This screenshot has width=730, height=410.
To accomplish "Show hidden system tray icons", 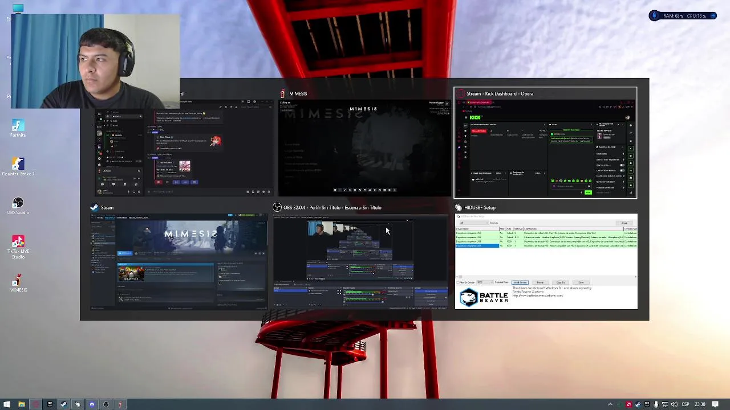I will [x=610, y=404].
